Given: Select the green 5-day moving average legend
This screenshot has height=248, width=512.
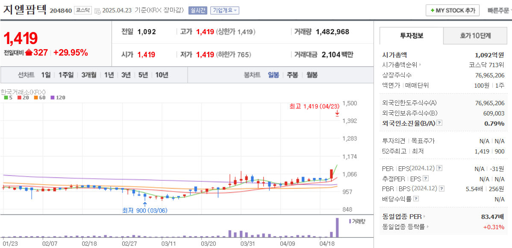Looking at the screenshot, I should (7, 97).
